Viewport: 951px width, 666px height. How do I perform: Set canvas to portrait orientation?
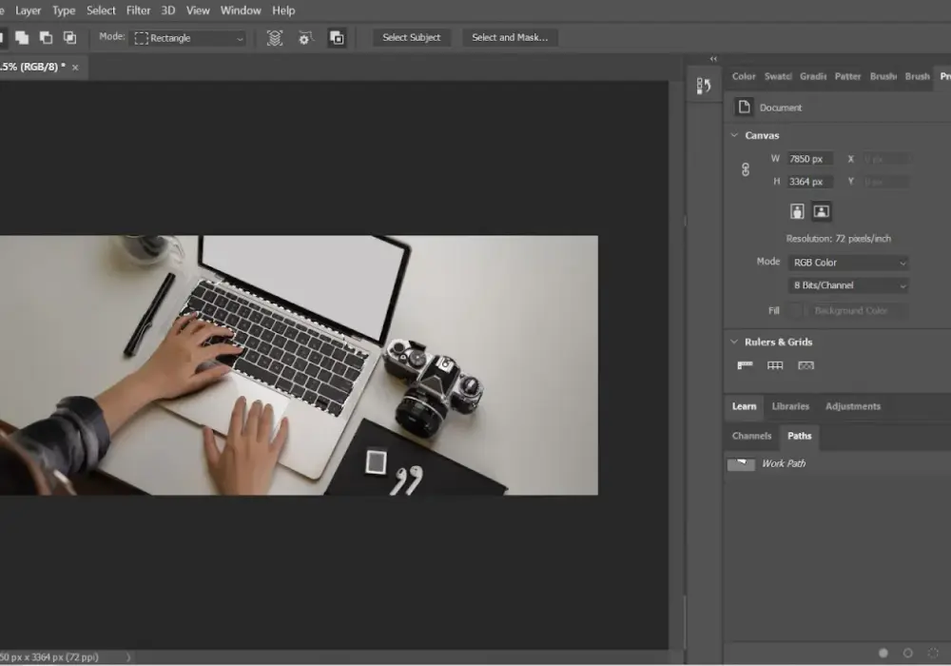(x=797, y=211)
